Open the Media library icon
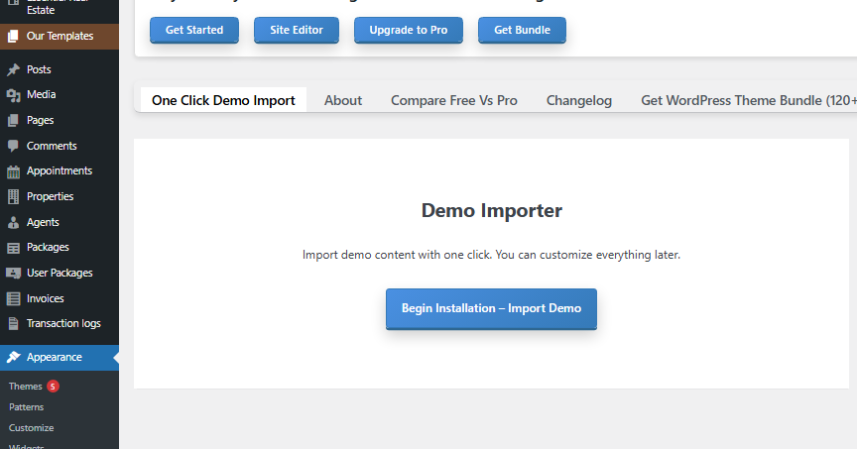The image size is (857, 449). 13,95
